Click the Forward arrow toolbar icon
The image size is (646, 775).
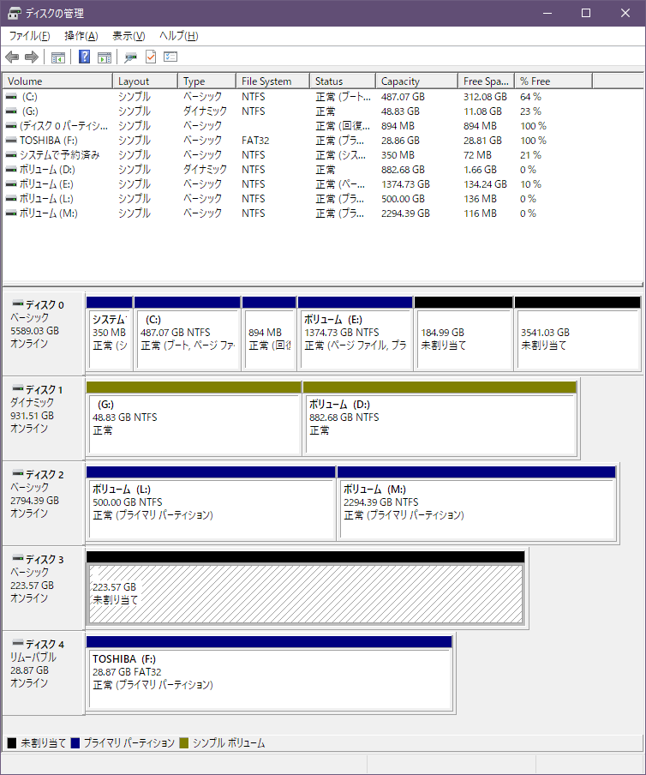(x=32, y=57)
